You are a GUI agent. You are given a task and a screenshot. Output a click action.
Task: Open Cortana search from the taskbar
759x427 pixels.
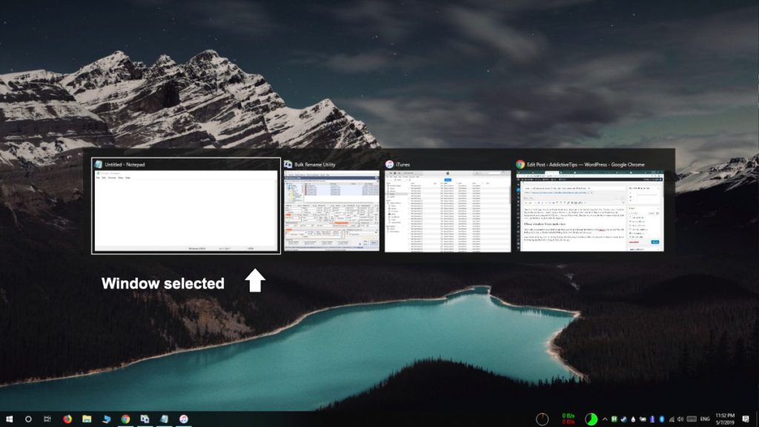28,419
